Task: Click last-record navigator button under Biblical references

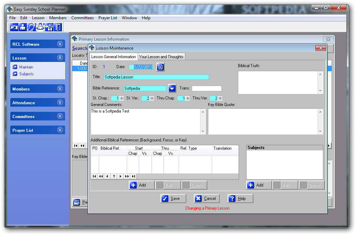Action: (x=134, y=176)
